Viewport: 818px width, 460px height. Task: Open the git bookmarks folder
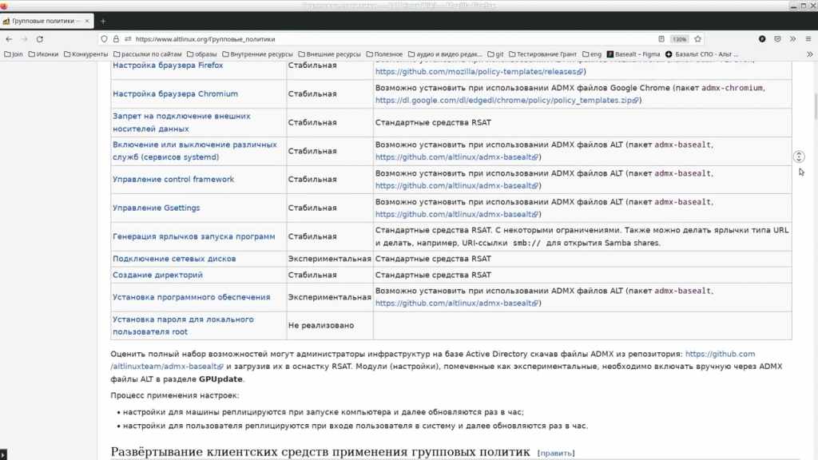(x=495, y=54)
